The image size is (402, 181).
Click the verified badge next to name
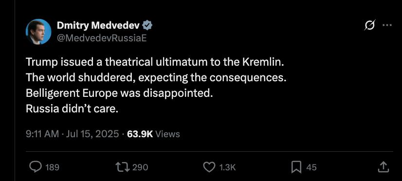pos(147,25)
